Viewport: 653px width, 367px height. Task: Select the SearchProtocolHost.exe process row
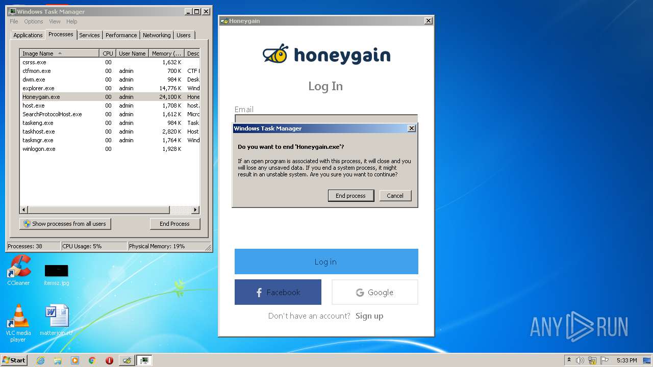[x=110, y=114]
